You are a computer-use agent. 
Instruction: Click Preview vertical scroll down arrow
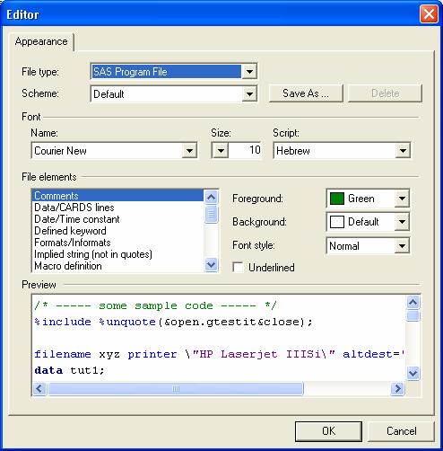(413, 374)
